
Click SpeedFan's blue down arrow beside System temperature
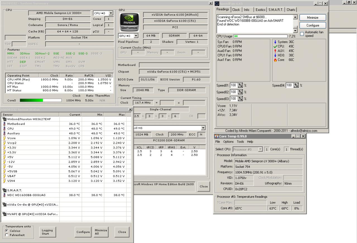click(275, 42)
